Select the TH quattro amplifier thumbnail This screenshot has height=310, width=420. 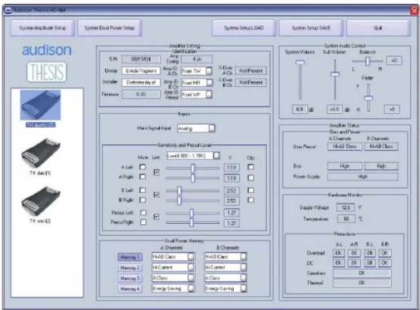click(x=40, y=105)
